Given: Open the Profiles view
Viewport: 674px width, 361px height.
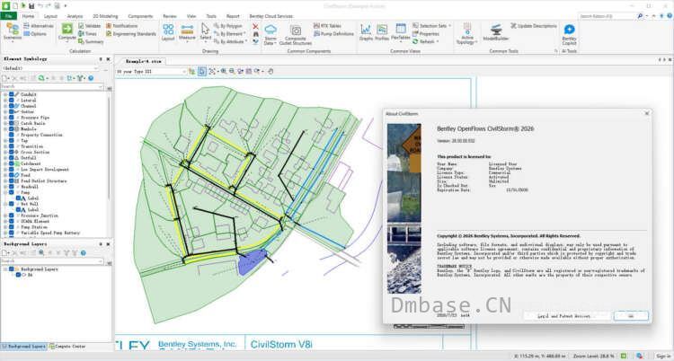Looking at the screenshot, I should (x=382, y=32).
